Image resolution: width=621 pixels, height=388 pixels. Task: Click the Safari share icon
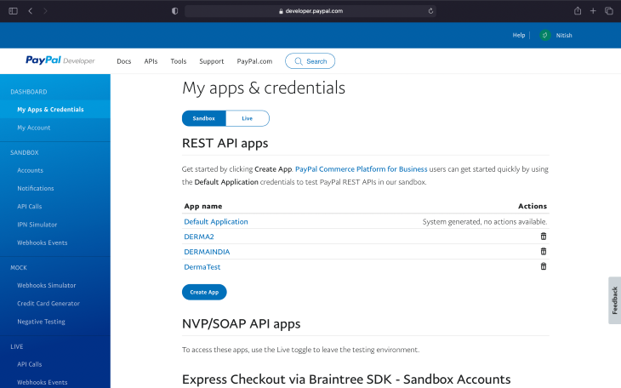578,11
